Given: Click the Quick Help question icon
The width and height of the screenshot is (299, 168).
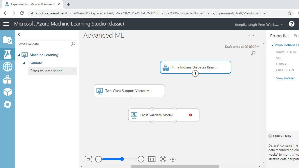Looking at the screenshot, I should click(x=270, y=136).
